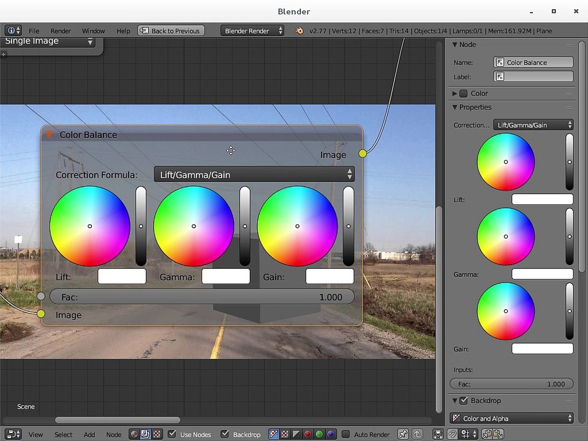Collapse the Color Balance node triangle
588x441 pixels.
[x=49, y=134]
